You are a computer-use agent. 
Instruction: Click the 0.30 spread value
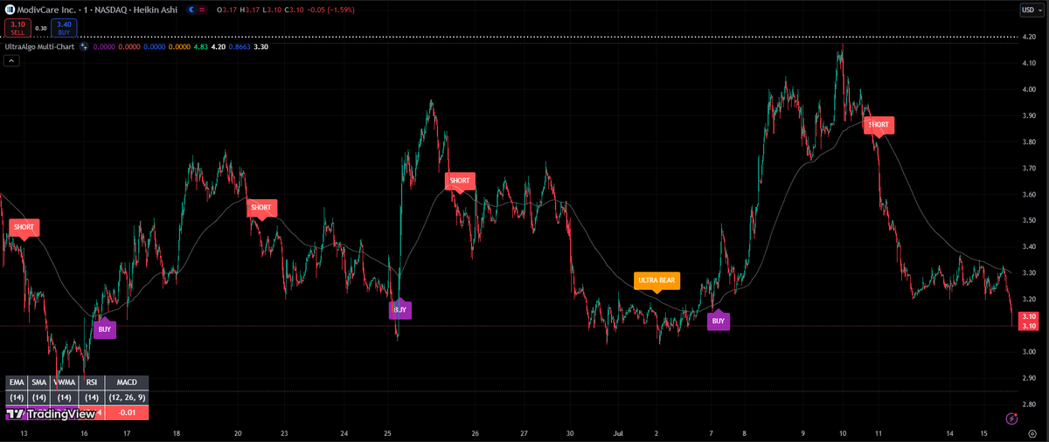coord(41,28)
